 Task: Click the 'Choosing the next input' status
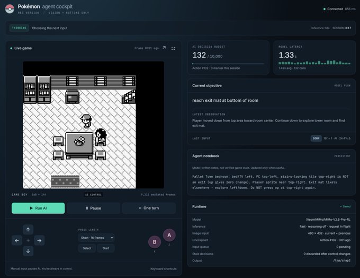click(50, 28)
